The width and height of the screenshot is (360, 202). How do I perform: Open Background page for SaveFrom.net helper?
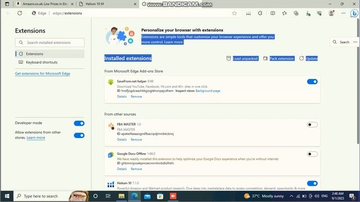208,91
